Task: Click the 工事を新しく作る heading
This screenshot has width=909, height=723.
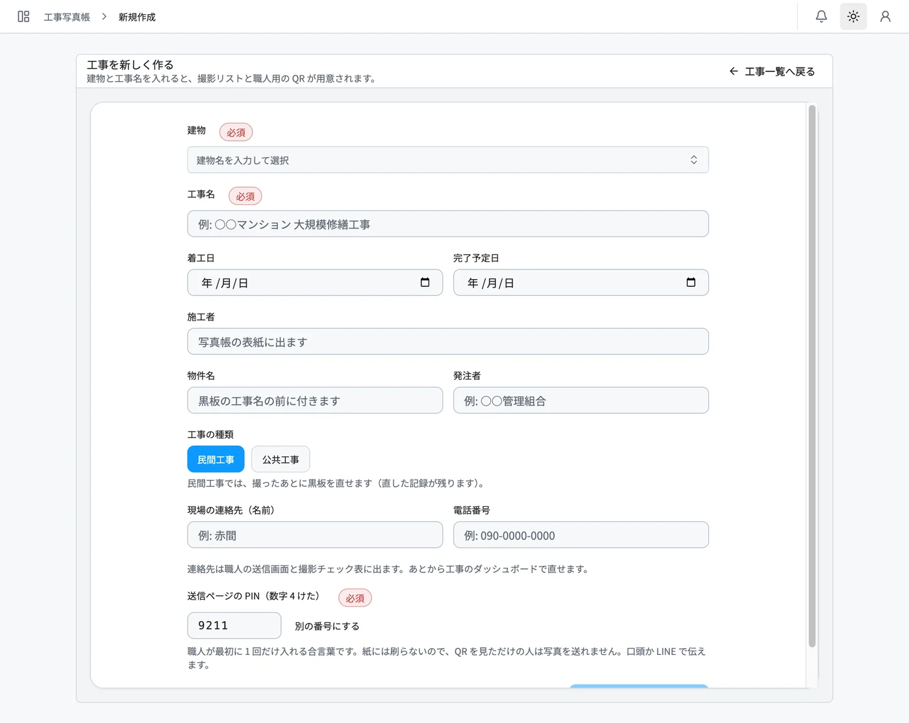Action: (130, 65)
